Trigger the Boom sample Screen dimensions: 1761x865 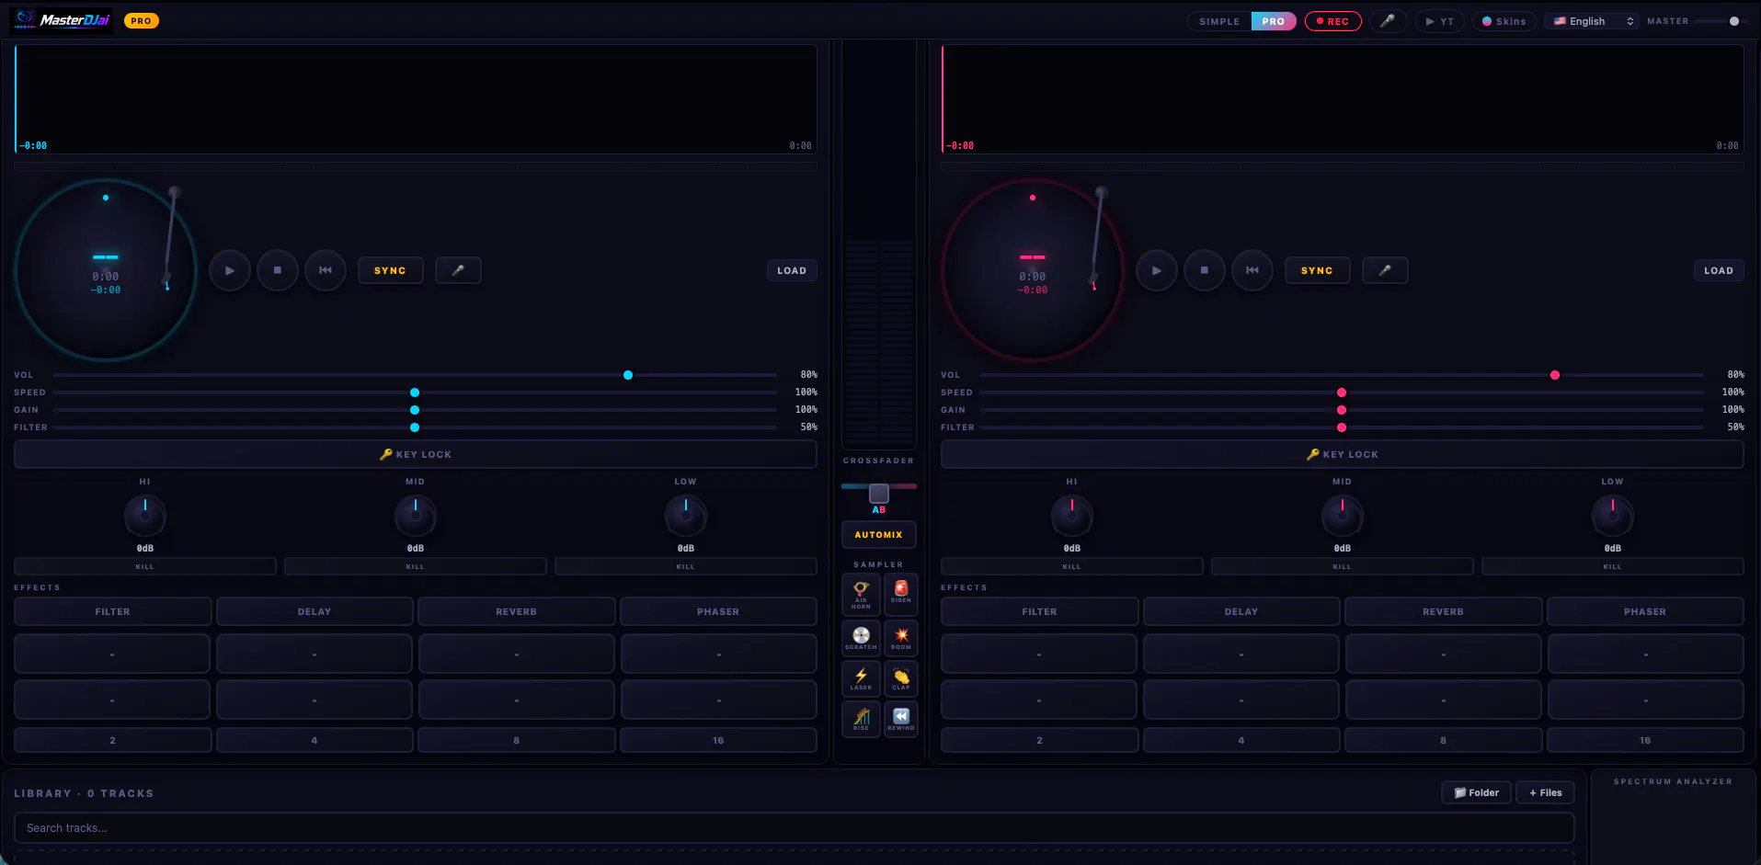coord(901,638)
